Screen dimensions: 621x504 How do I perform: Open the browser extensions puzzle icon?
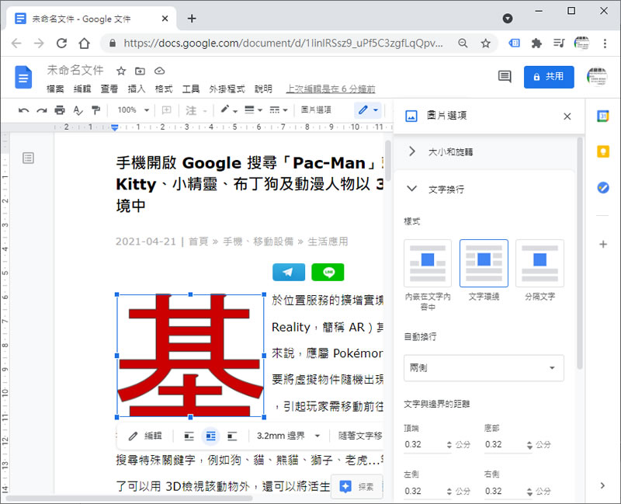536,43
